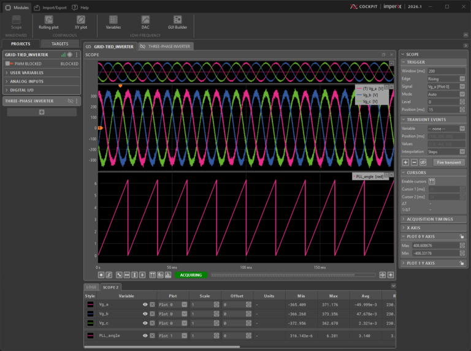Click the green ACQUIRING status button
The width and height of the screenshot is (471, 351).
(191, 275)
